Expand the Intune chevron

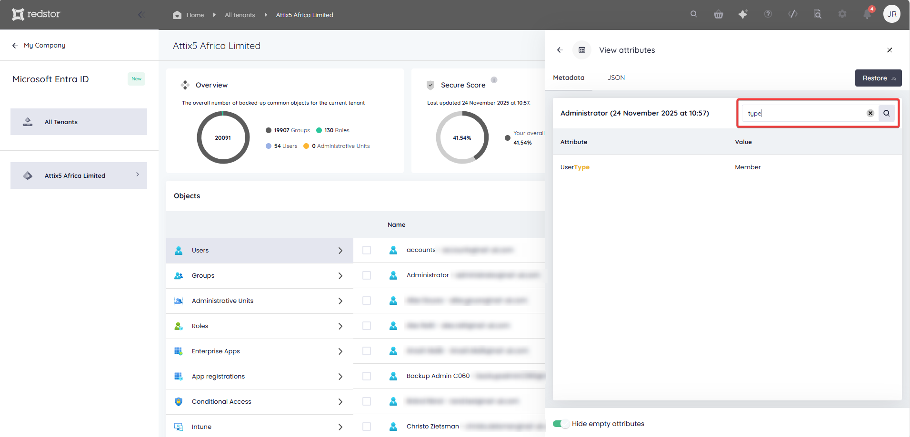point(340,427)
